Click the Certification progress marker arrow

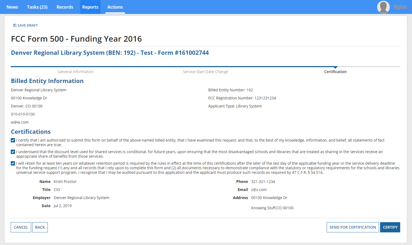[336, 67]
